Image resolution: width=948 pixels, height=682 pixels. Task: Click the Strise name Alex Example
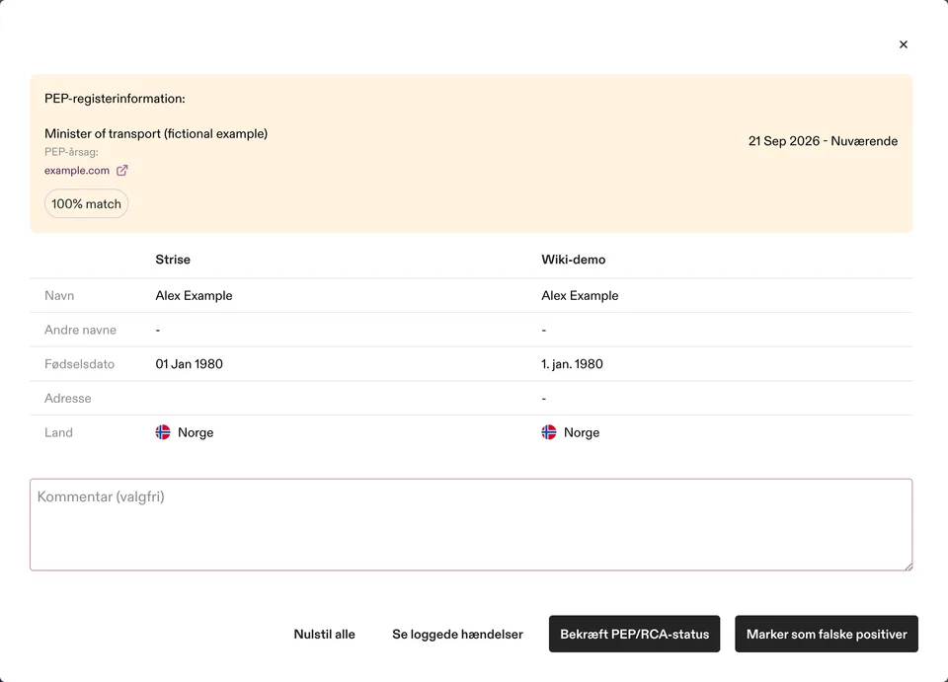pyautogui.click(x=195, y=295)
